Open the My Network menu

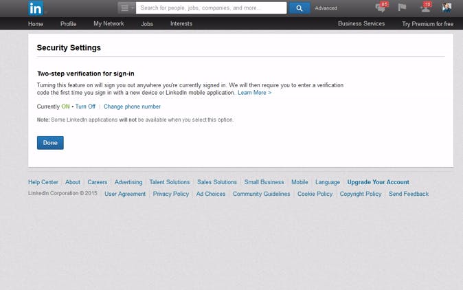[x=109, y=23]
